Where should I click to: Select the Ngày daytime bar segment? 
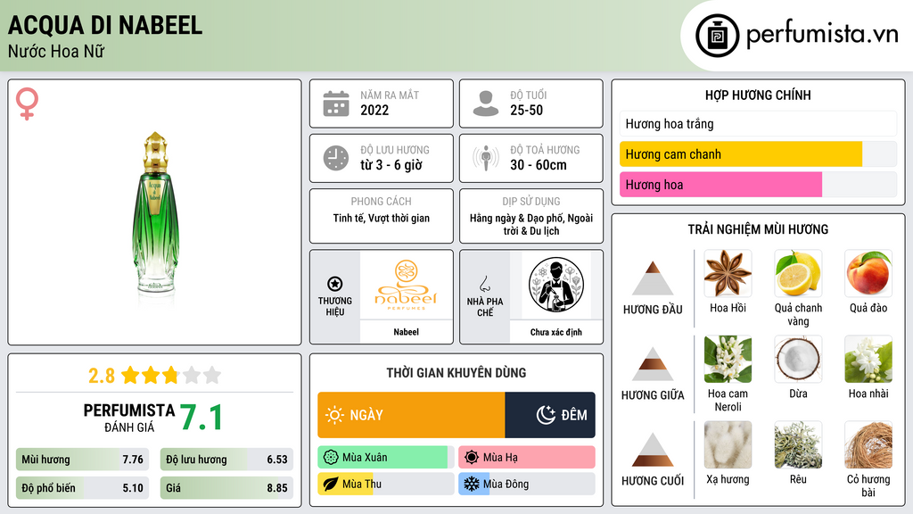411,415
